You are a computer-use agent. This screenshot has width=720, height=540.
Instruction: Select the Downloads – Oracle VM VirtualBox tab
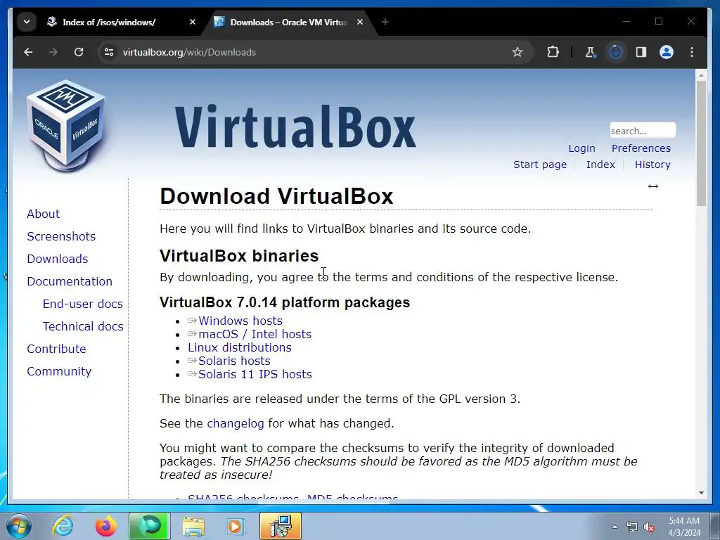pyautogui.click(x=289, y=22)
